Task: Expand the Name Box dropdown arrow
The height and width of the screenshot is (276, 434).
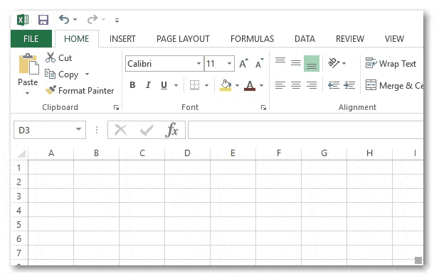Action: point(78,129)
